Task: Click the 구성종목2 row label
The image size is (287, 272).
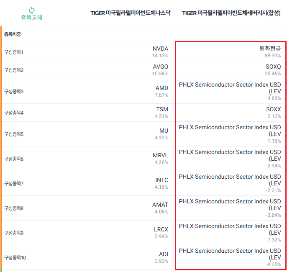Action: [14, 70]
